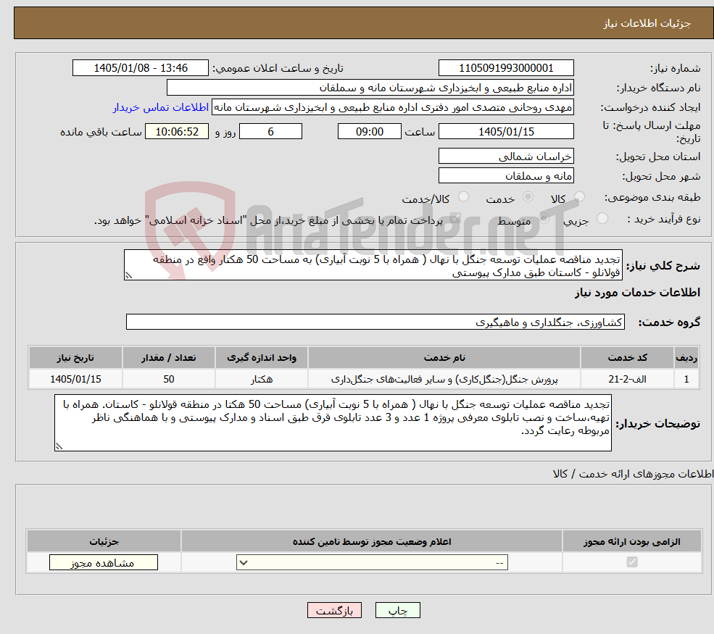Click the اطلاعات مجوزهای ارائه خدمت heading
Viewport: 714px width, 634px height.
click(633, 474)
